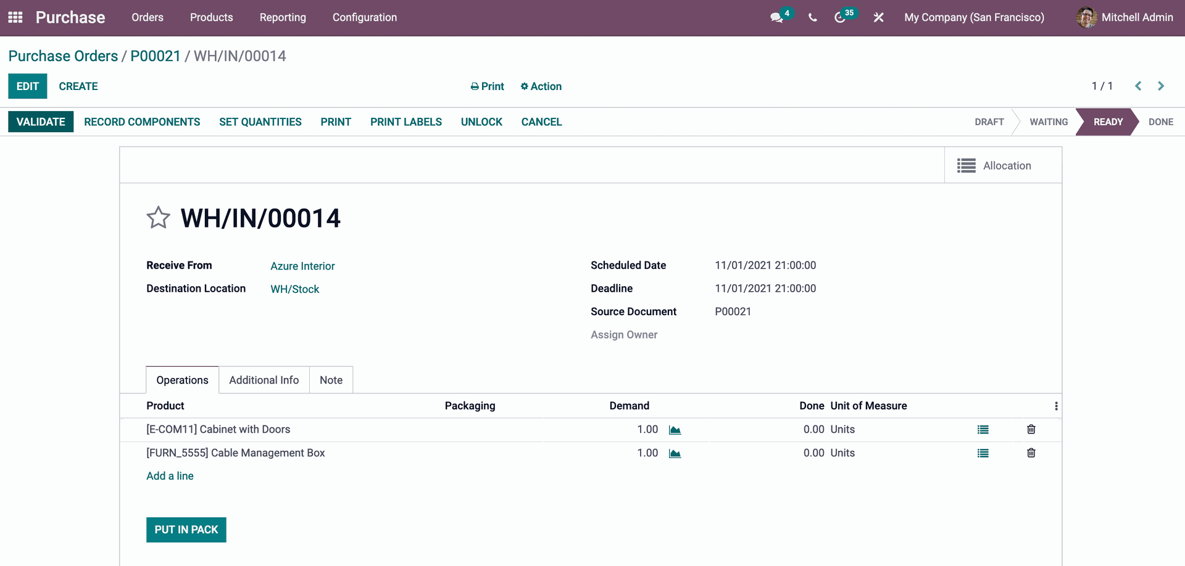Click the CANCEL button
Viewport: 1185px width, 566px height.
[x=541, y=121]
